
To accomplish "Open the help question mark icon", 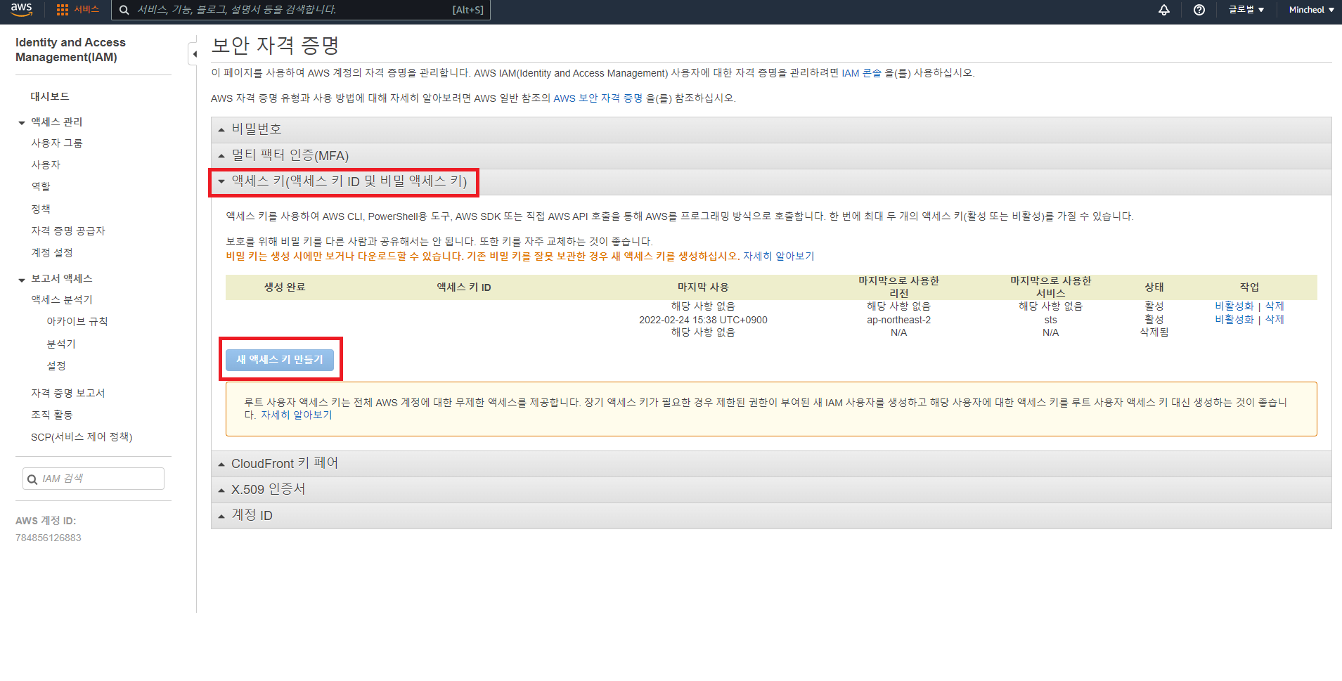I will (1199, 10).
